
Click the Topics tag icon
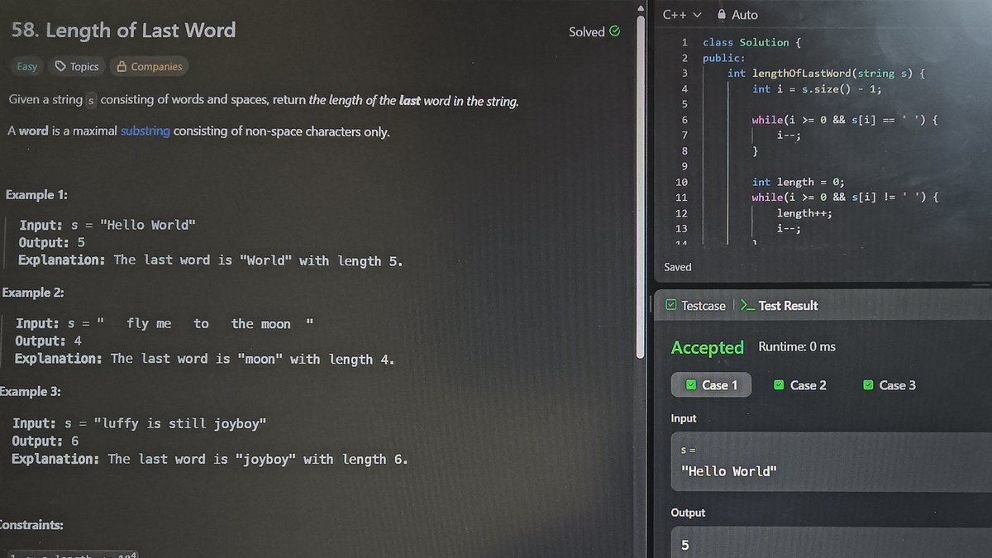(x=59, y=66)
